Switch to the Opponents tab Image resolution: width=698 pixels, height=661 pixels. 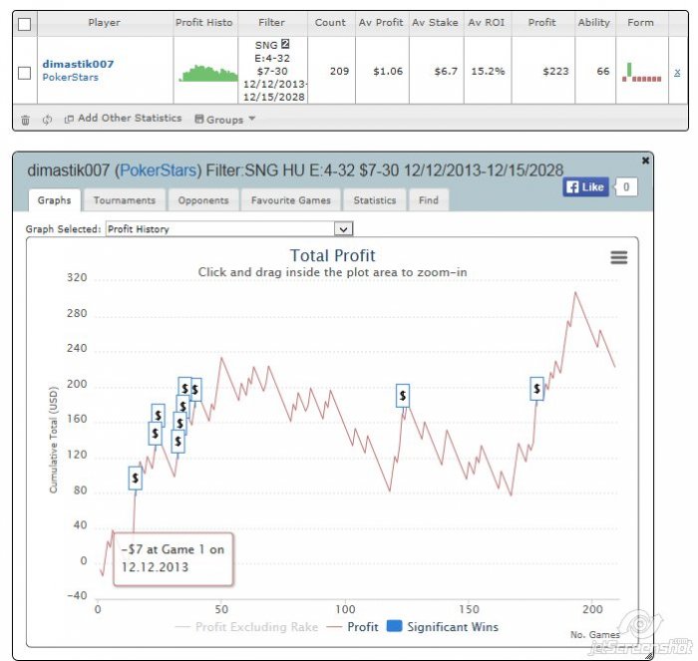pos(203,200)
